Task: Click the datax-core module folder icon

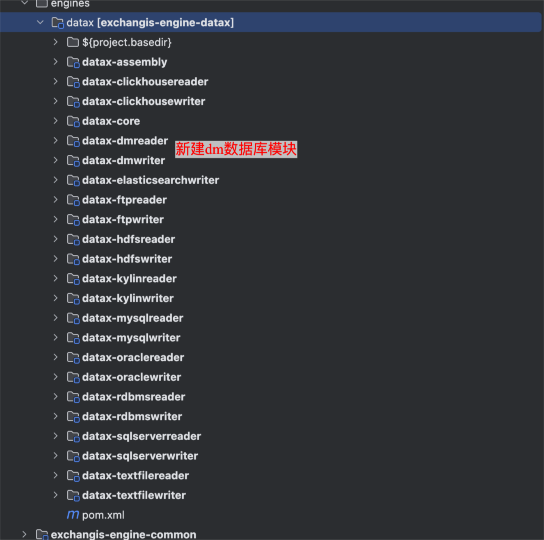Action: [73, 121]
